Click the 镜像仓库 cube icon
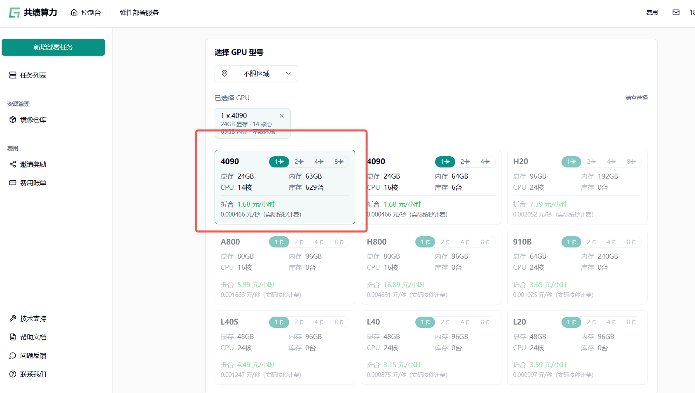The width and height of the screenshot is (695, 393). pos(13,120)
